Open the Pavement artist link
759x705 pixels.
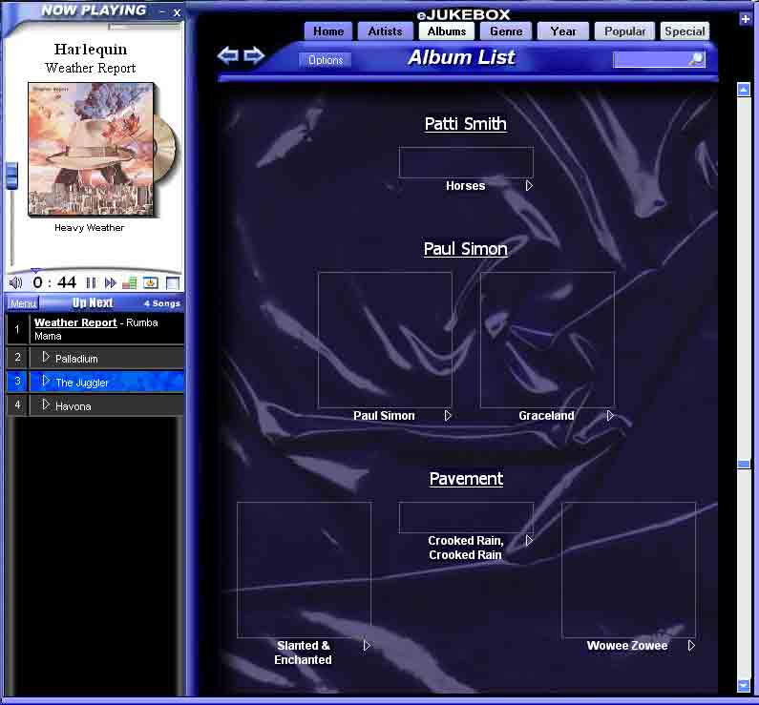(x=466, y=479)
